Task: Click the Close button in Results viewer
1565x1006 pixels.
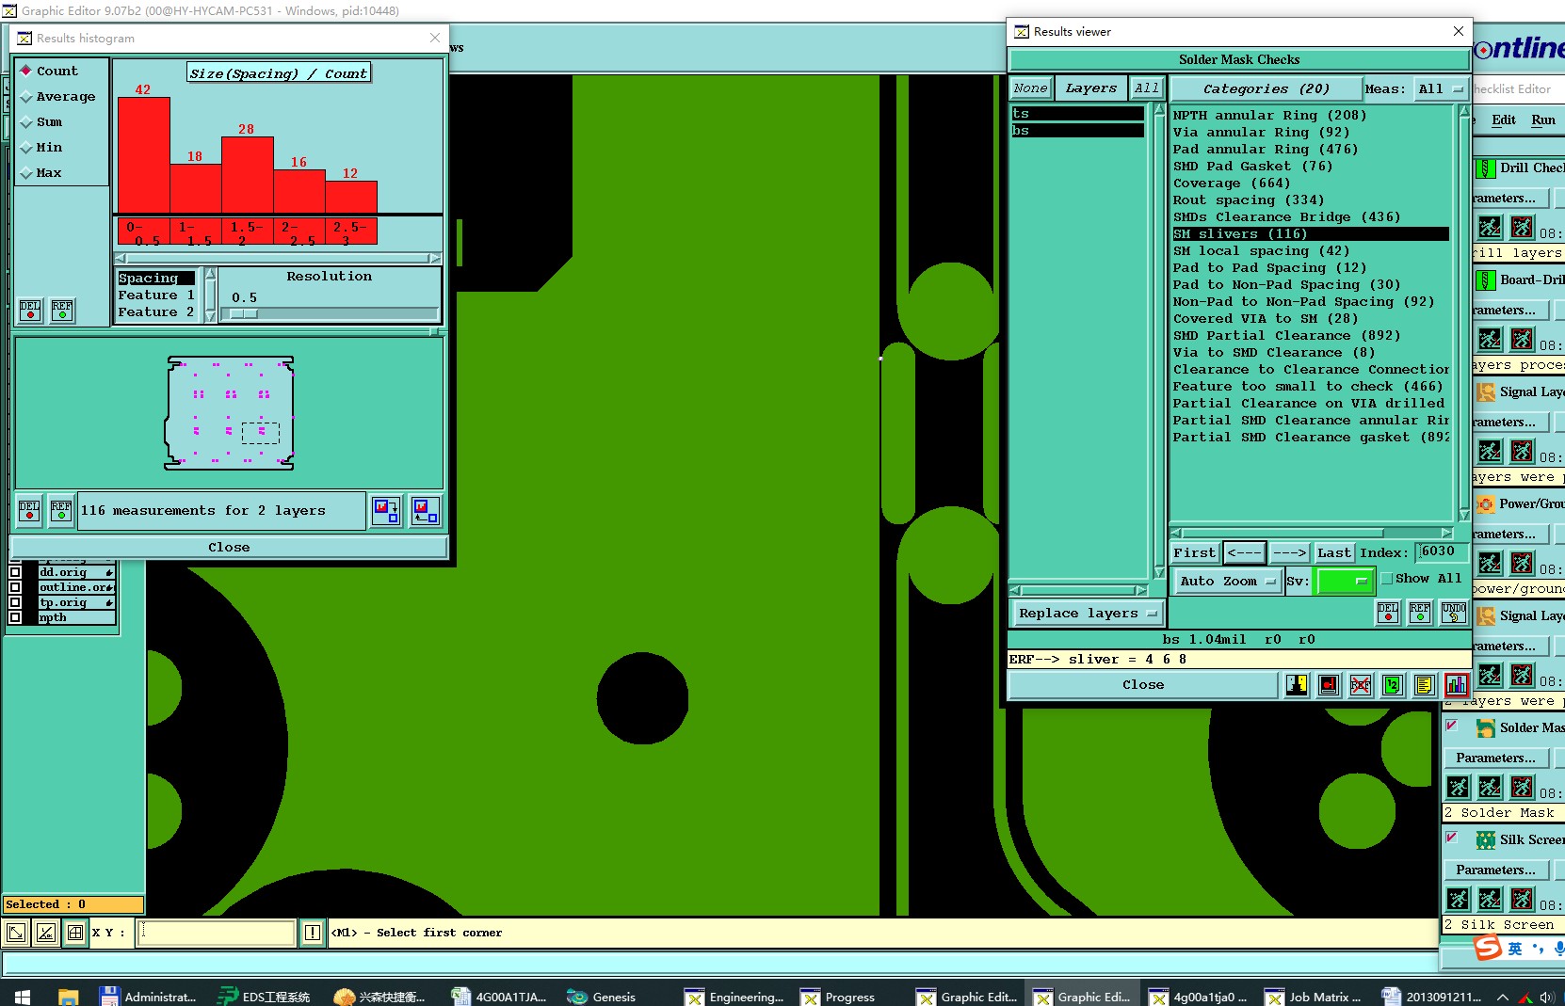Action: [1143, 685]
